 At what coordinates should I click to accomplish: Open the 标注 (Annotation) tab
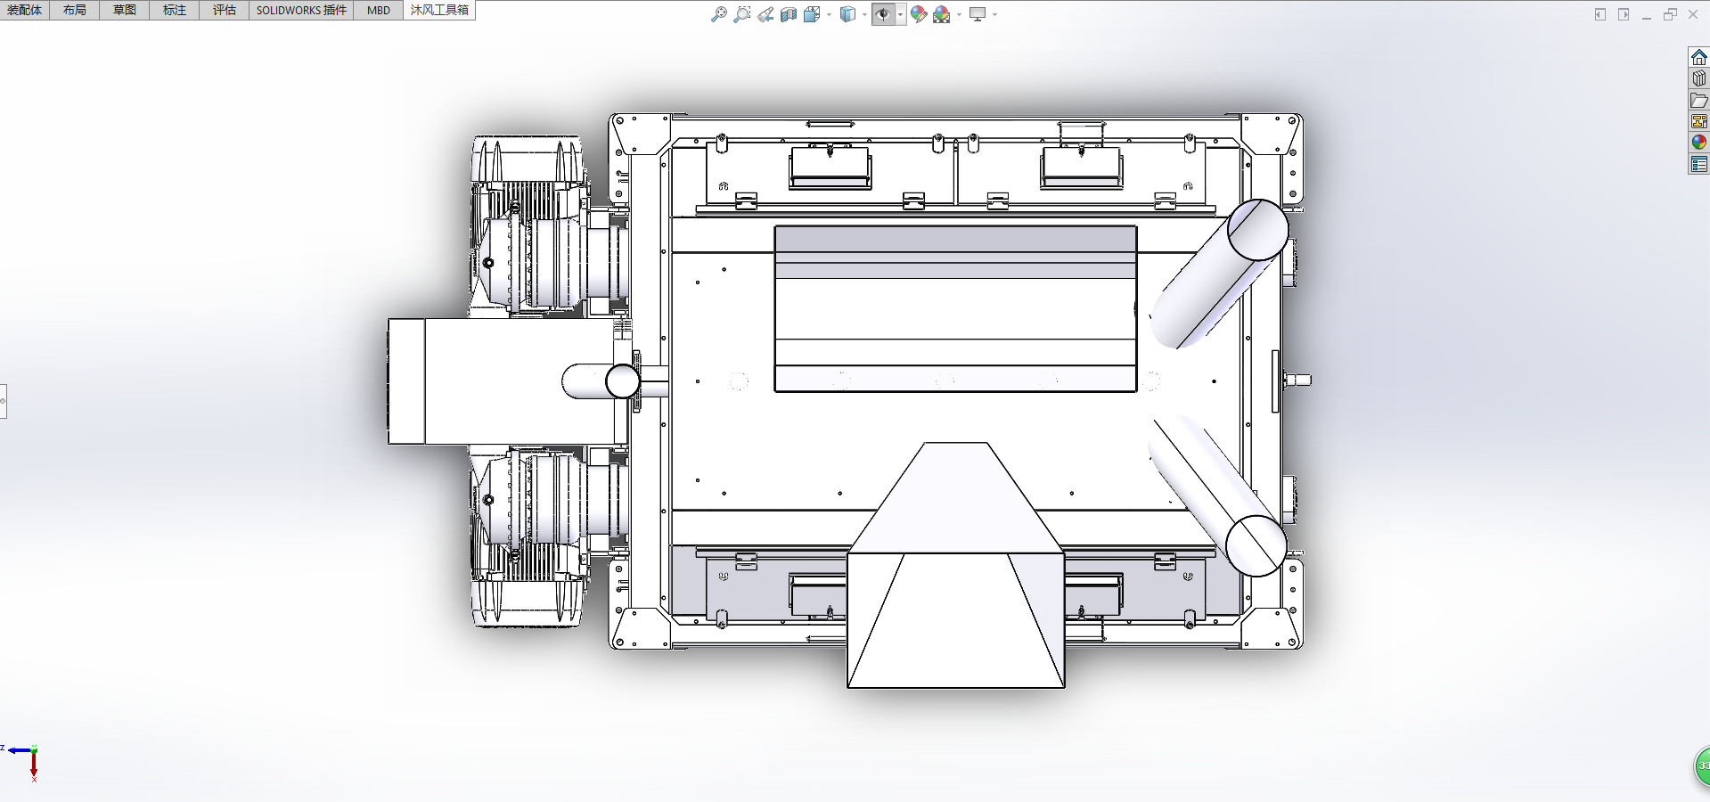click(175, 10)
